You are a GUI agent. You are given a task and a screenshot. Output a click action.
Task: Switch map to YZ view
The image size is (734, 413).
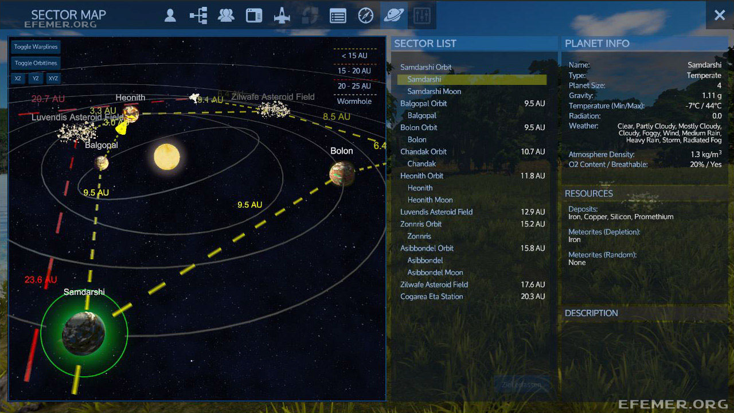tap(36, 79)
